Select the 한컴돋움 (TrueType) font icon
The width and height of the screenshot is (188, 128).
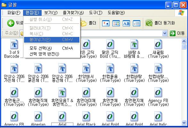point(110,68)
